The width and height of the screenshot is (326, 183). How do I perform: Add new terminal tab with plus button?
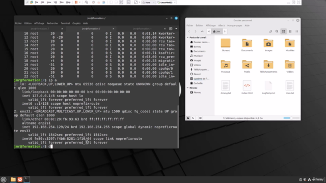click(171, 28)
